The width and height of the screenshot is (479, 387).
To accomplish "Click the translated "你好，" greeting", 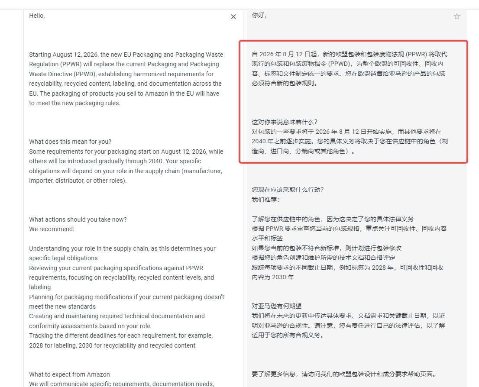I will point(259,16).
